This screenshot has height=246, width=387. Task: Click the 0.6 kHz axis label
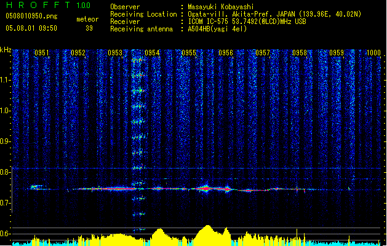6,234
